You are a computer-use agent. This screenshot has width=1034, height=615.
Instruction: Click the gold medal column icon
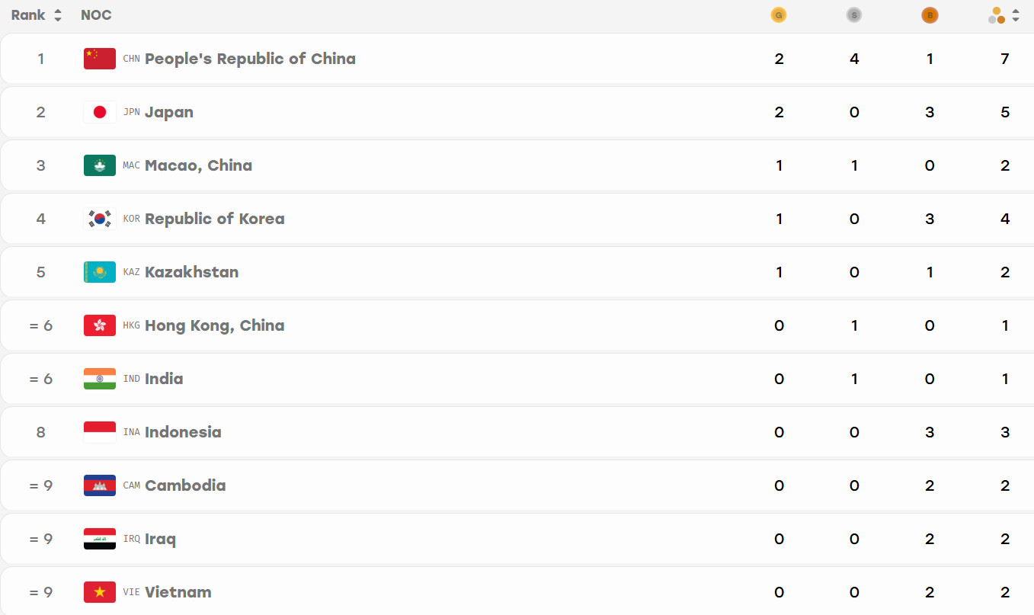(x=778, y=15)
